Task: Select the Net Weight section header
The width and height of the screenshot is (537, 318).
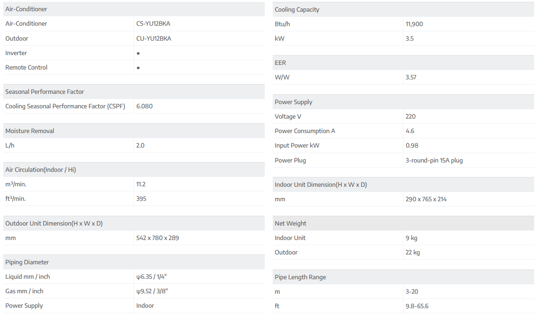Action: point(290,223)
